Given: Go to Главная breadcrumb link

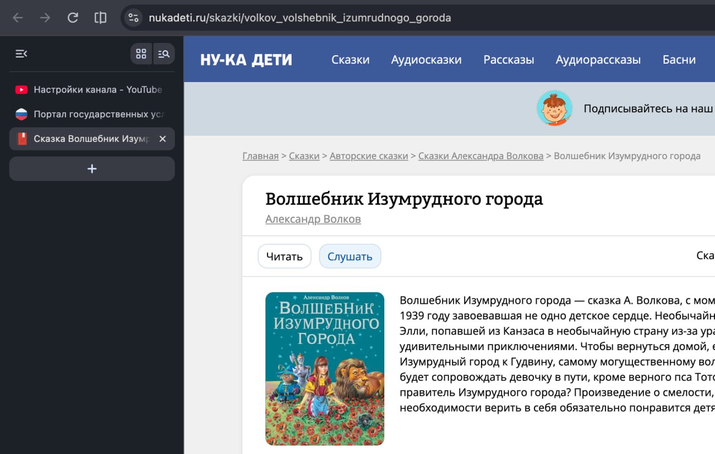Looking at the screenshot, I should (x=260, y=156).
